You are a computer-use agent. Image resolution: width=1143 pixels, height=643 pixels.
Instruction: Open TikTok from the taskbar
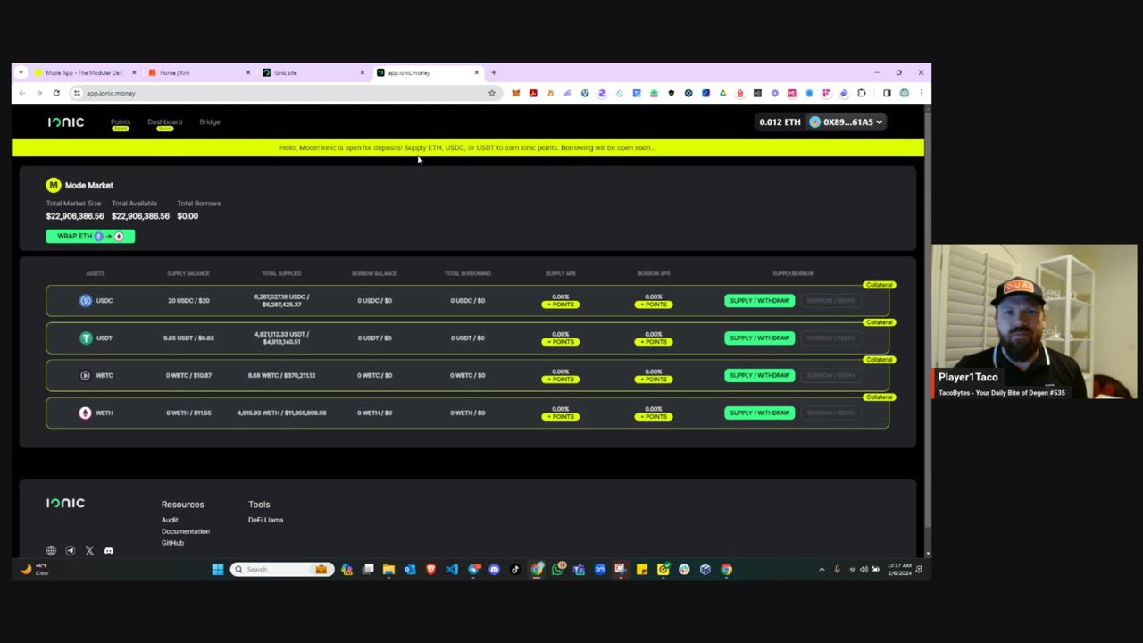click(515, 569)
